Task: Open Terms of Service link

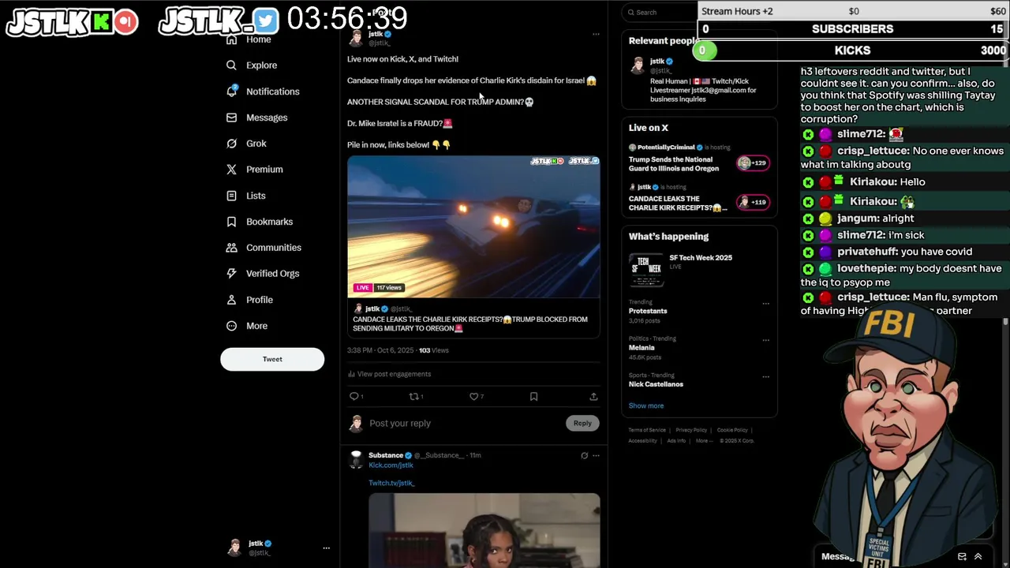Action: coord(647,430)
